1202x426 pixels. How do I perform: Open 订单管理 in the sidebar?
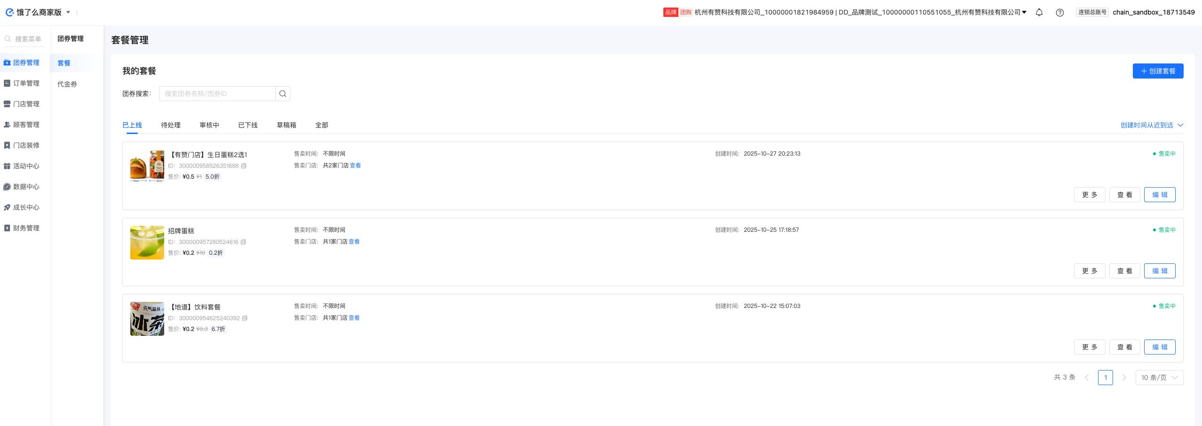(x=26, y=83)
